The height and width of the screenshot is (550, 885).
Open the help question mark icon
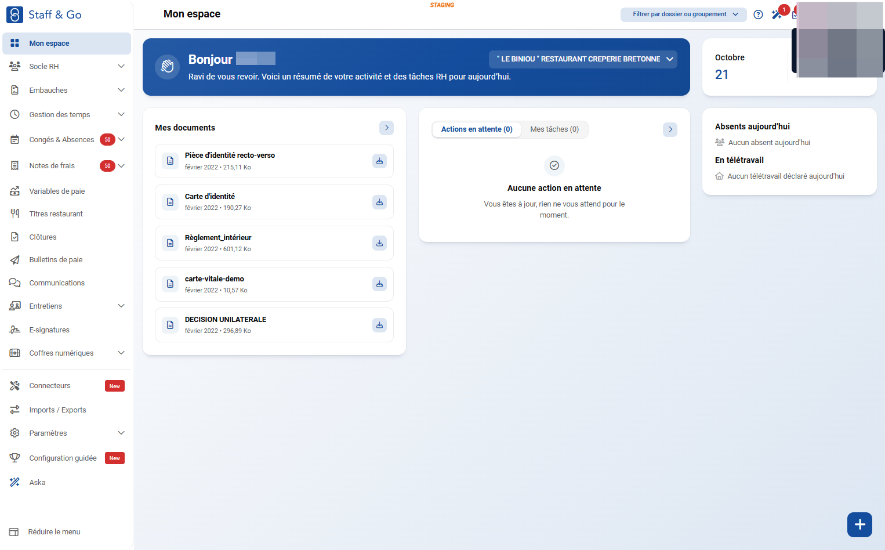tap(758, 15)
